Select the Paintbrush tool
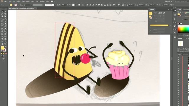Image resolution: width=189 pixels, height=106 pixels. tap(5, 21)
